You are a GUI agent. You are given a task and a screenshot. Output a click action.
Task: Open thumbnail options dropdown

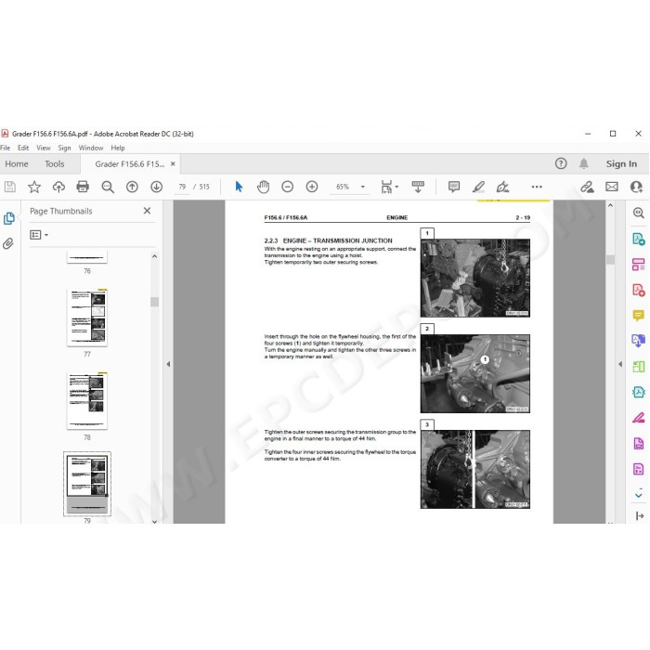click(x=39, y=235)
